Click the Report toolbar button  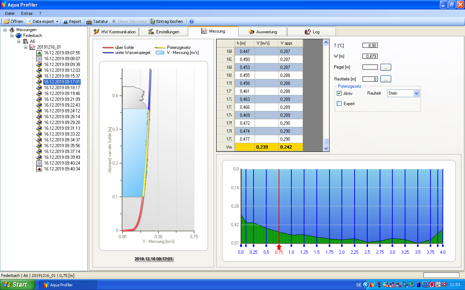(x=72, y=21)
